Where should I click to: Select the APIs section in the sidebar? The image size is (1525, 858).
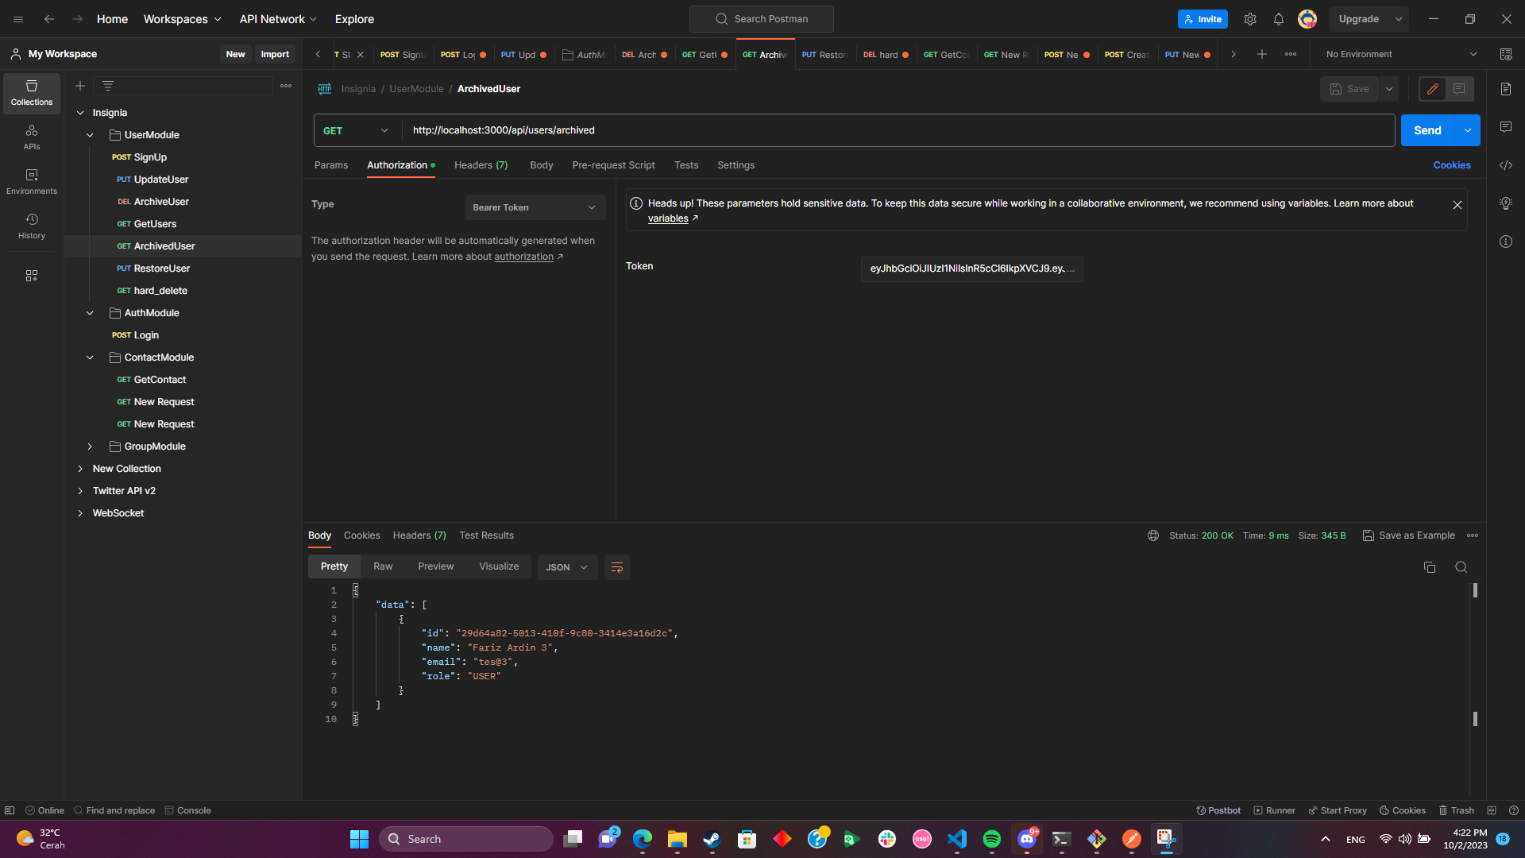31,137
